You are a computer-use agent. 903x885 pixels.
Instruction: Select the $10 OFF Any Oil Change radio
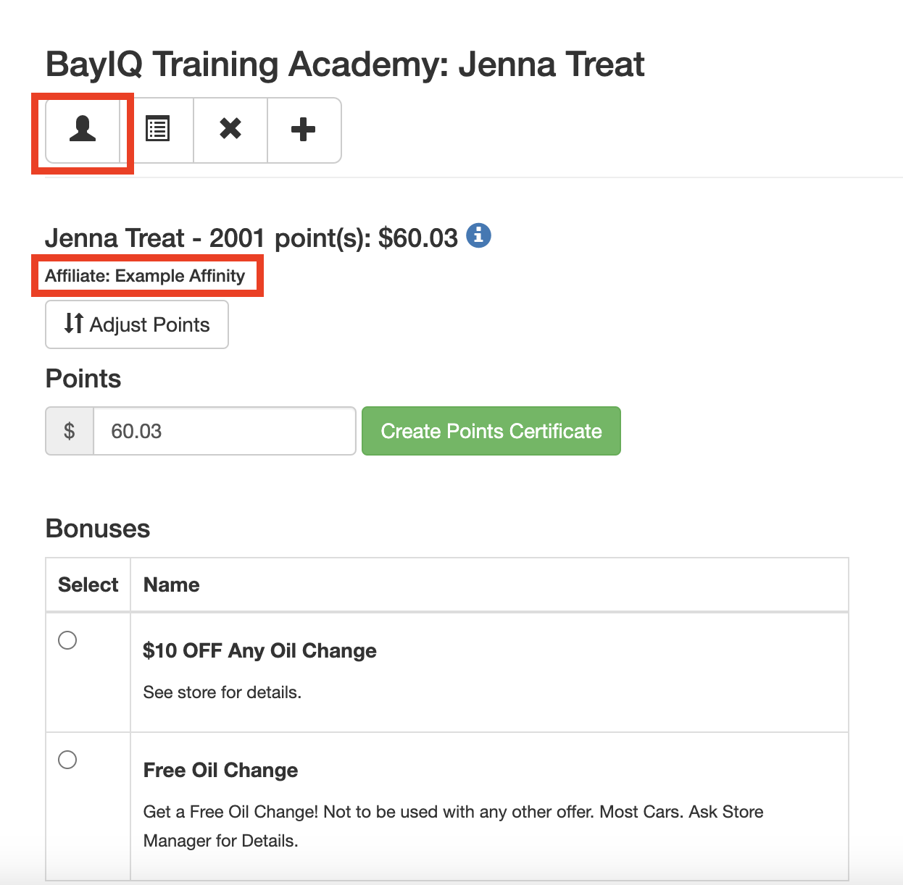pos(67,640)
